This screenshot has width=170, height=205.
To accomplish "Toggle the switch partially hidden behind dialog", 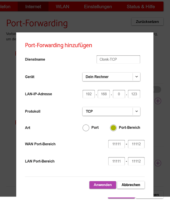I will pos(158,90).
